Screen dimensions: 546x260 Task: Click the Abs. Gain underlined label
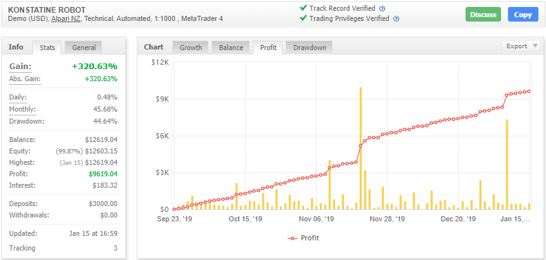point(25,79)
